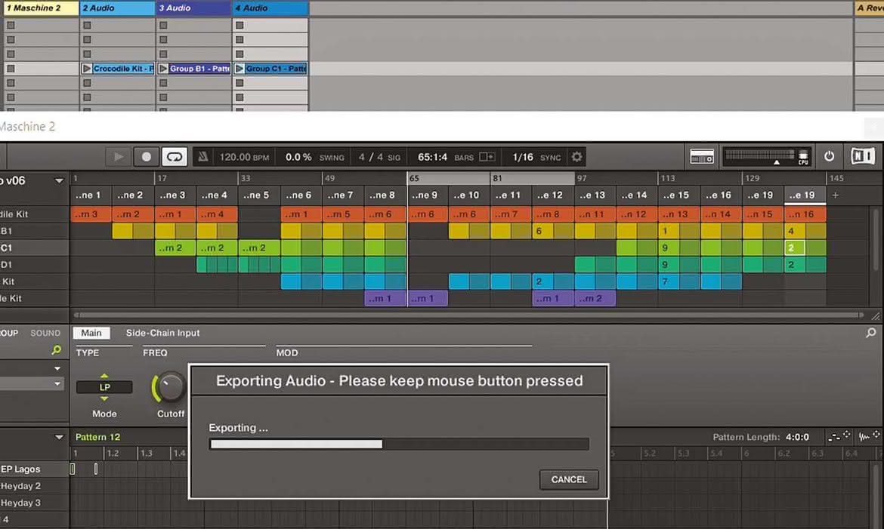Select scene ..ne 9 in the arranger
Image resolution: width=884 pixels, height=529 pixels.
click(x=428, y=195)
